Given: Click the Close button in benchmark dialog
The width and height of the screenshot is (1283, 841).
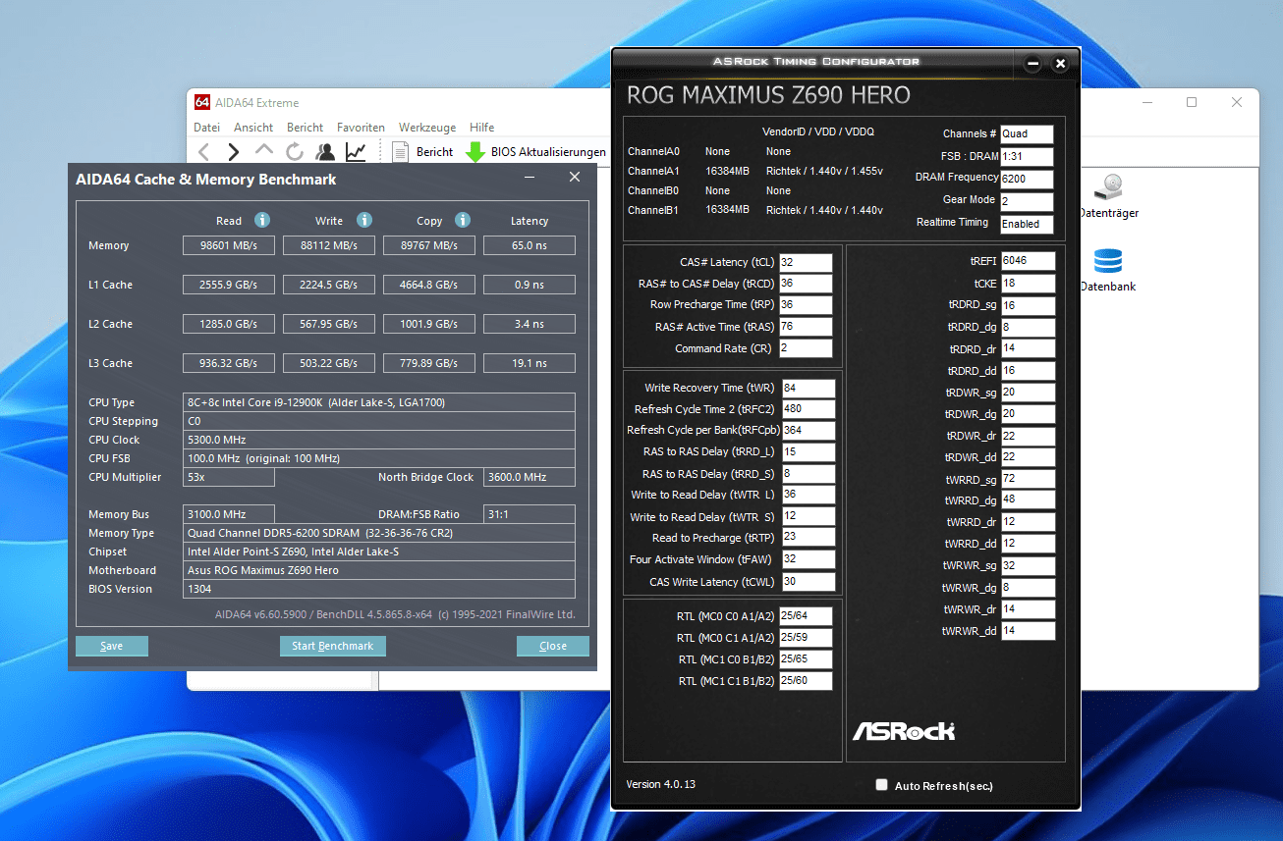Looking at the screenshot, I should coord(553,646).
